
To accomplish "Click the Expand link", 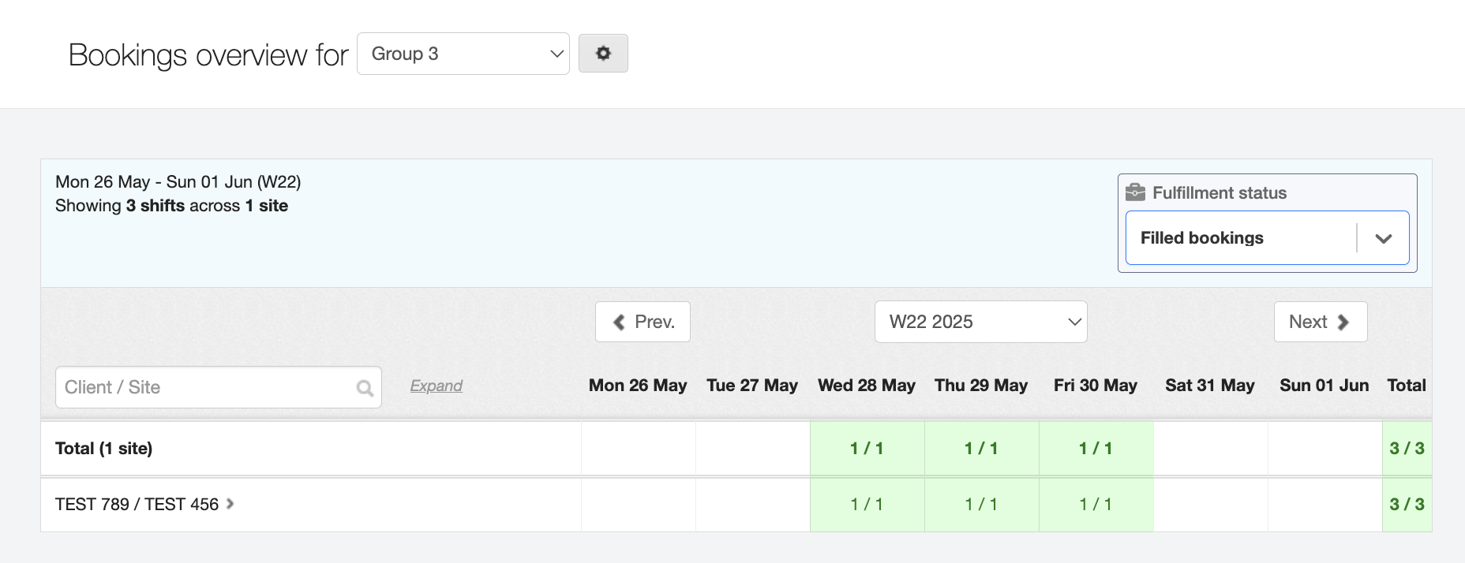I will (x=436, y=386).
